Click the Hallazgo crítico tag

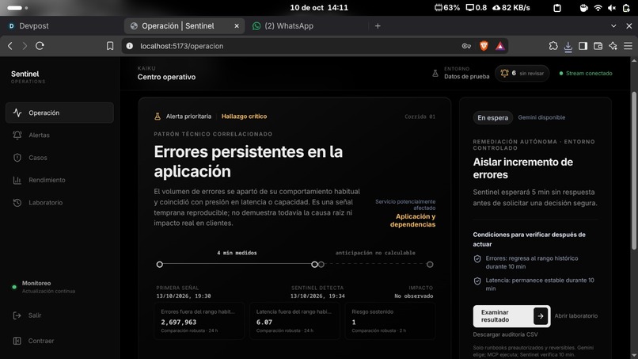click(x=244, y=116)
